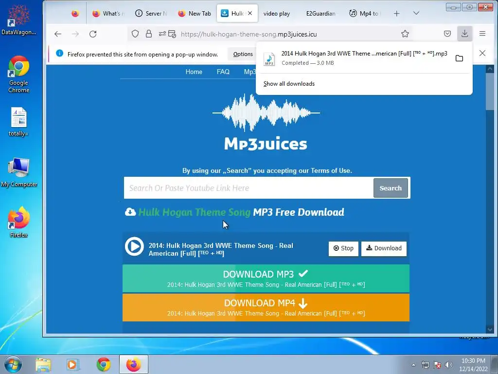Close the Hulk tab
This screenshot has height=374, width=498.
[x=250, y=13]
